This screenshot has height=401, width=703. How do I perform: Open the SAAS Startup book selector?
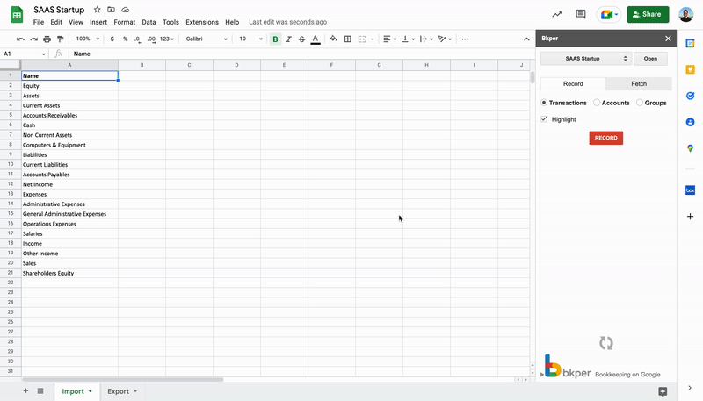coord(586,59)
